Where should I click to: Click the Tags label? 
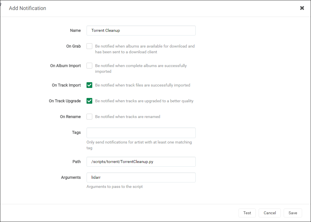point(76,132)
